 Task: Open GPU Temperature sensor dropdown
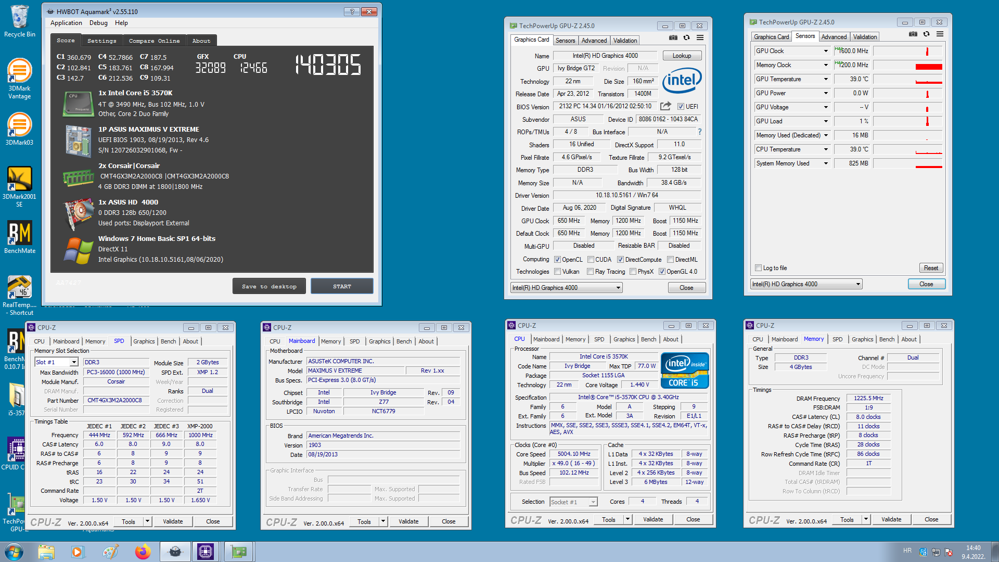pyautogui.click(x=826, y=79)
